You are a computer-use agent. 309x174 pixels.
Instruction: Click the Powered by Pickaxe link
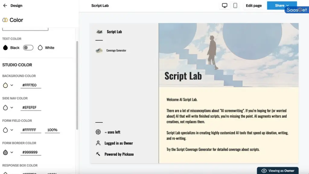pyautogui.click(x=119, y=154)
